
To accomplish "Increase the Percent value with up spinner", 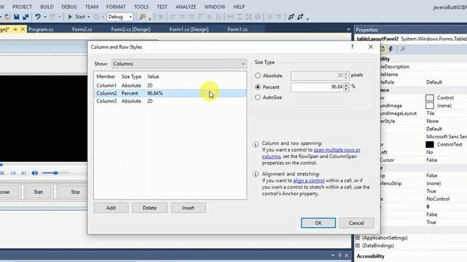I will coord(346,85).
